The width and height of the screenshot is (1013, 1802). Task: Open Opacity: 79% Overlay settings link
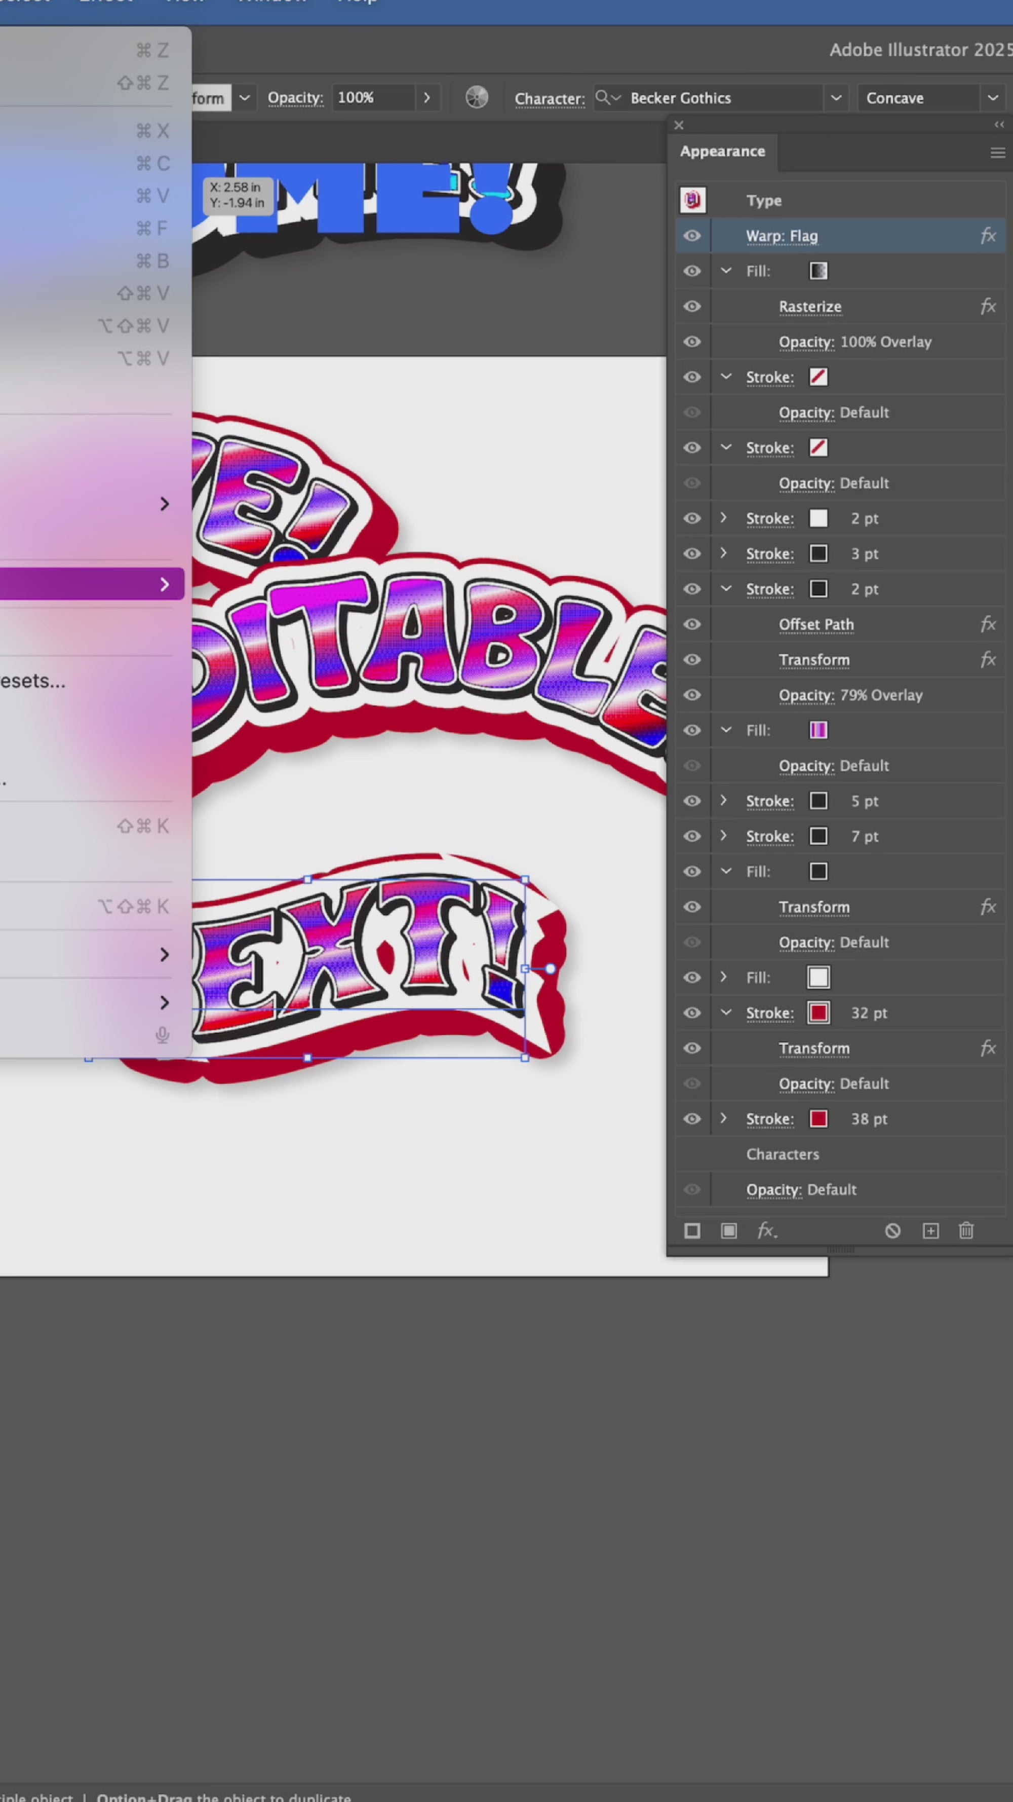806,695
